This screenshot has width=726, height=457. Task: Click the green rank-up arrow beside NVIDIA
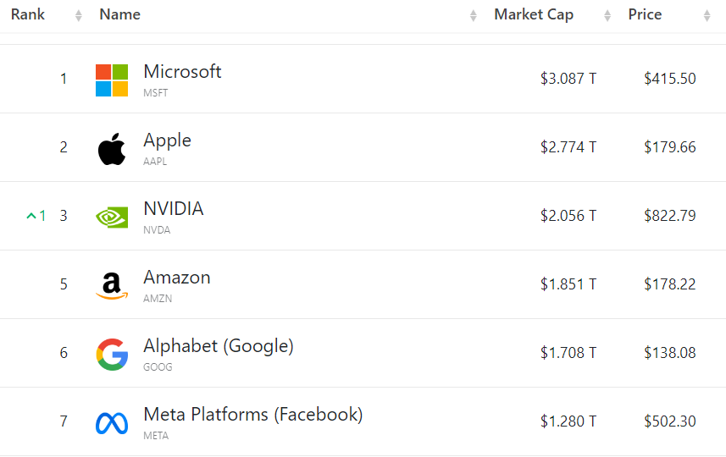click(x=31, y=216)
